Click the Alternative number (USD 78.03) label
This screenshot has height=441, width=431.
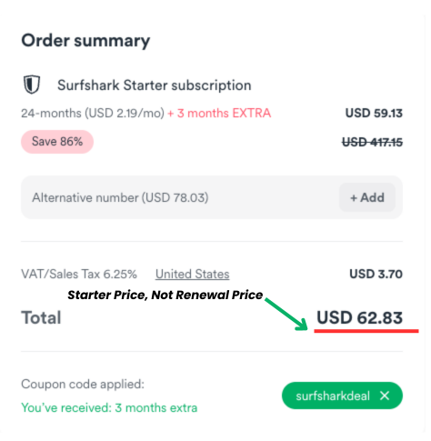[x=120, y=197]
